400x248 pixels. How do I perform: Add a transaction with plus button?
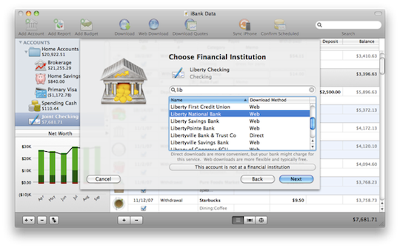coord(124,220)
